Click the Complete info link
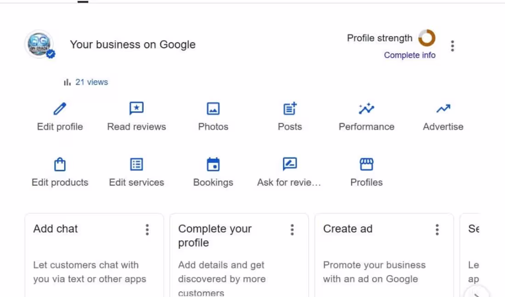The image size is (505, 297). point(410,55)
